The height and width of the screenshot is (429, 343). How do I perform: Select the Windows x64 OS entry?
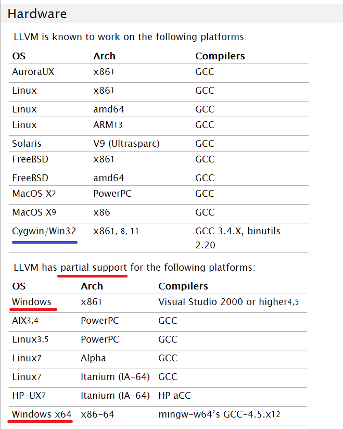(42, 414)
